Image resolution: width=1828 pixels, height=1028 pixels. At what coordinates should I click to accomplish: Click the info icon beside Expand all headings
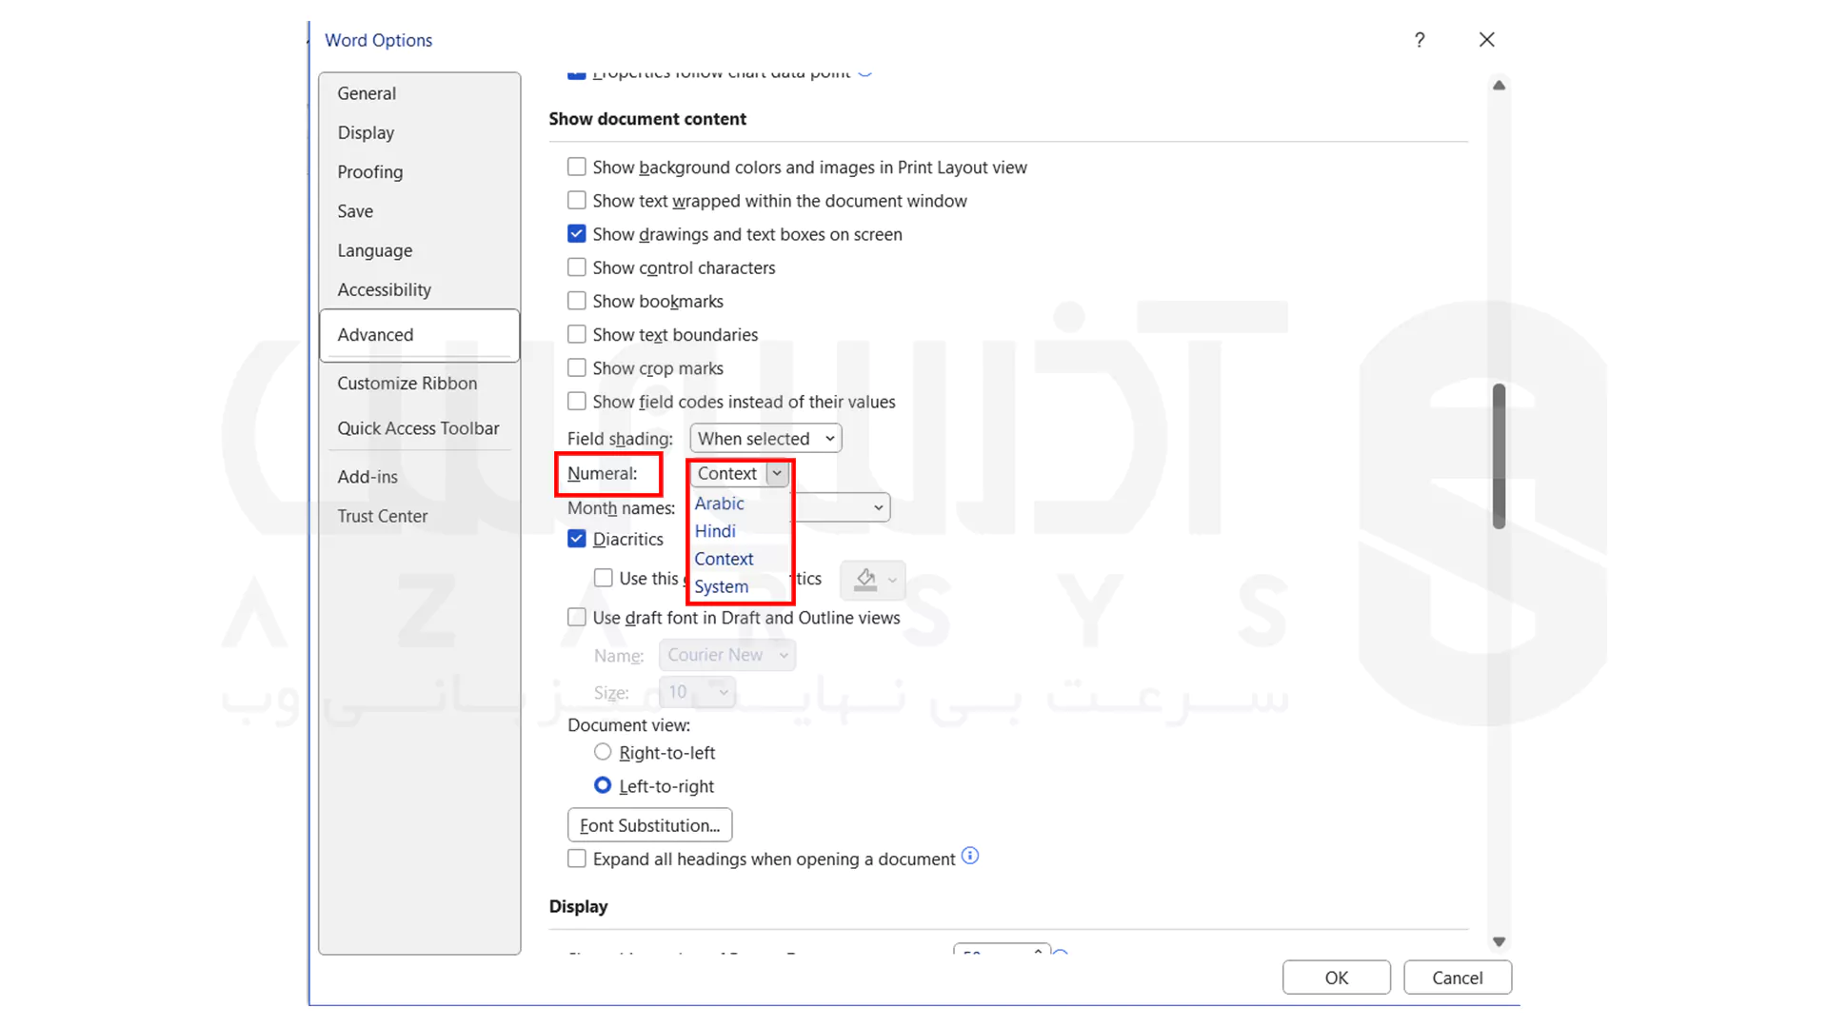(970, 856)
